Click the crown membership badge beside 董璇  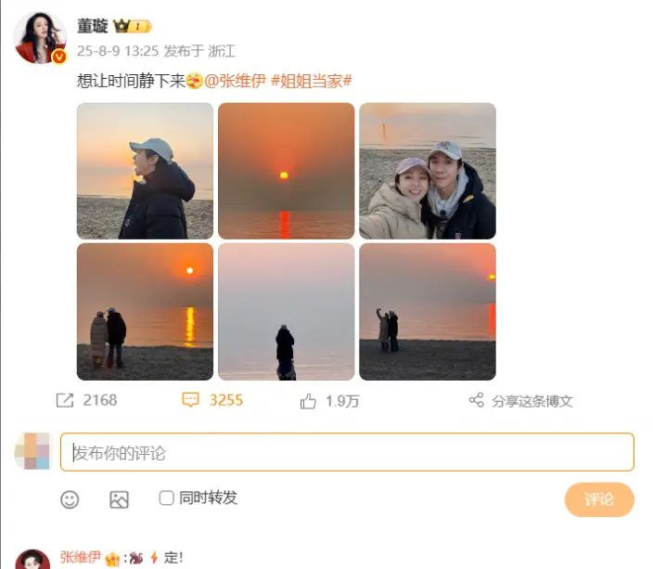pyautogui.click(x=132, y=26)
